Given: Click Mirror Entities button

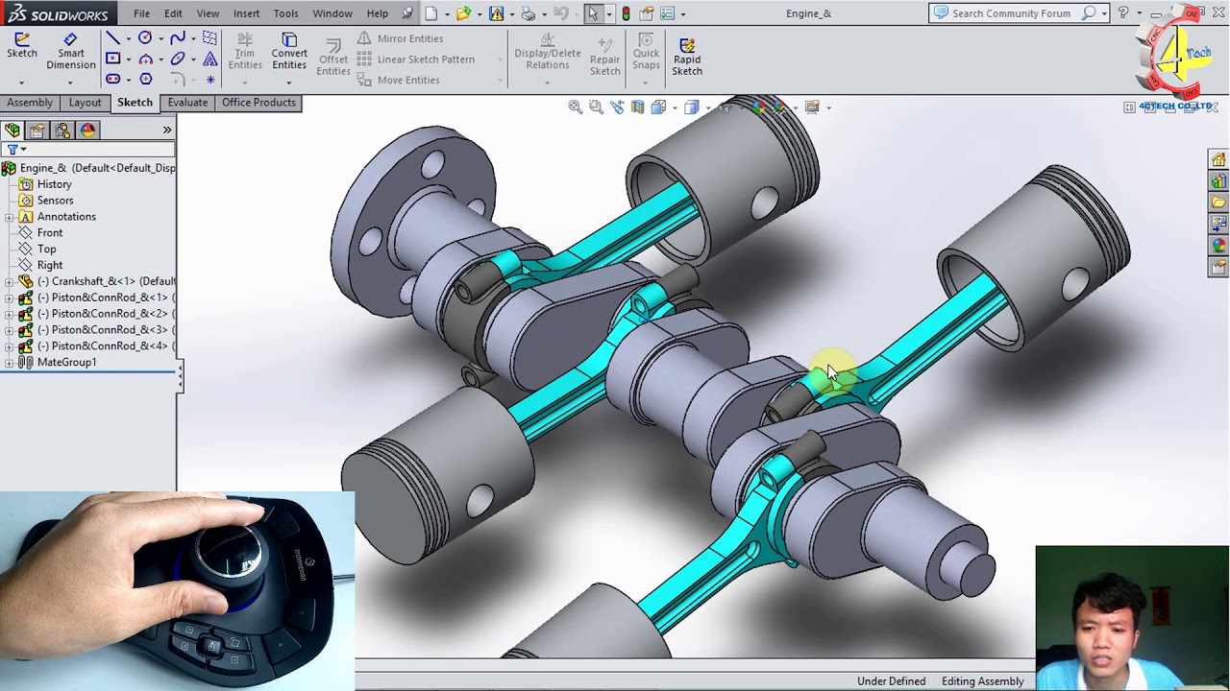Looking at the screenshot, I should point(400,38).
